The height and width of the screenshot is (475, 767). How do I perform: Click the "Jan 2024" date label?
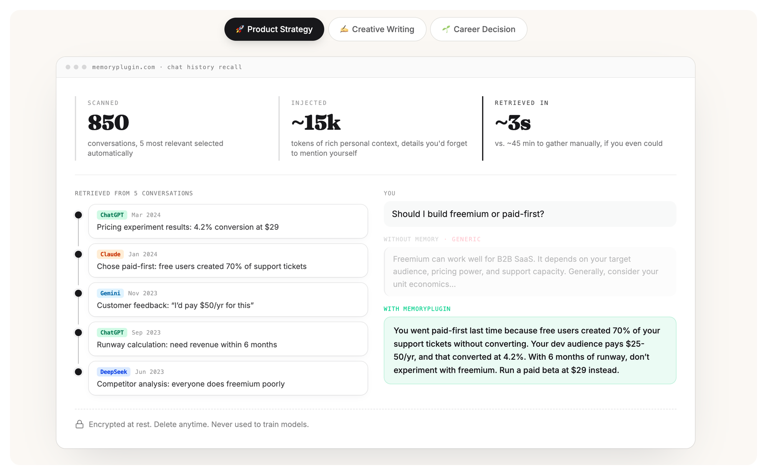point(143,254)
